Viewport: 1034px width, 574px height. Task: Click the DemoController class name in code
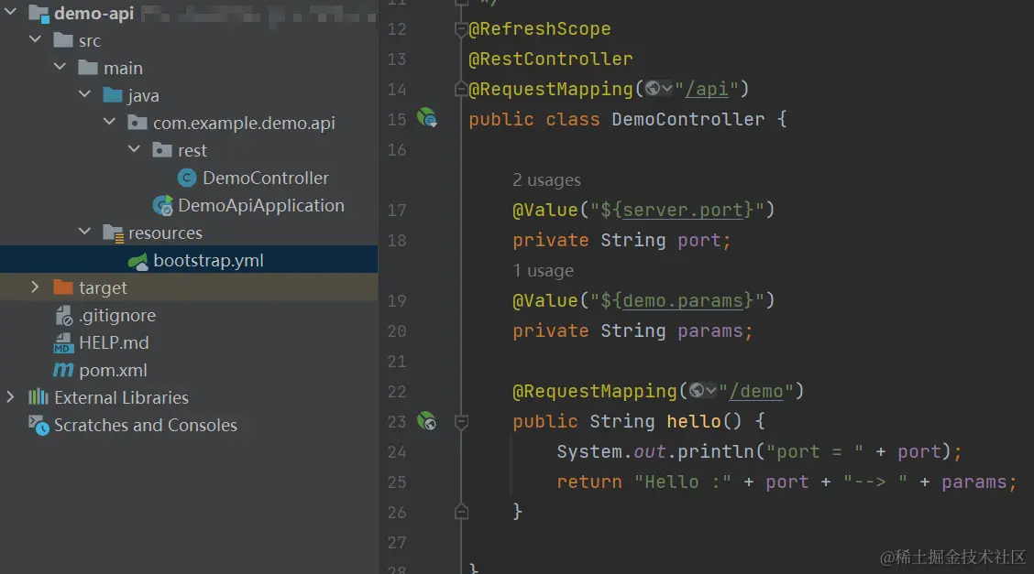[x=687, y=119]
